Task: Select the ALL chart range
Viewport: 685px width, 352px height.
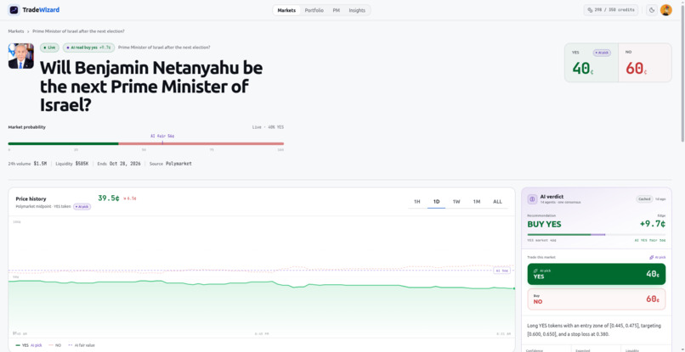Action: pyautogui.click(x=497, y=202)
